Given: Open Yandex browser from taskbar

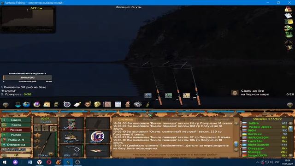Looking at the screenshot, I should tap(39, 162).
